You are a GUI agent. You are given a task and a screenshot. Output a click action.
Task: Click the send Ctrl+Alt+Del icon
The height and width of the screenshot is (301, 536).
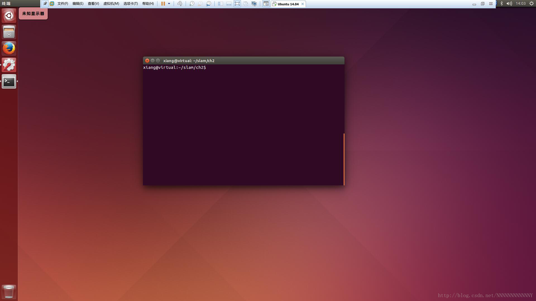pyautogui.click(x=180, y=4)
